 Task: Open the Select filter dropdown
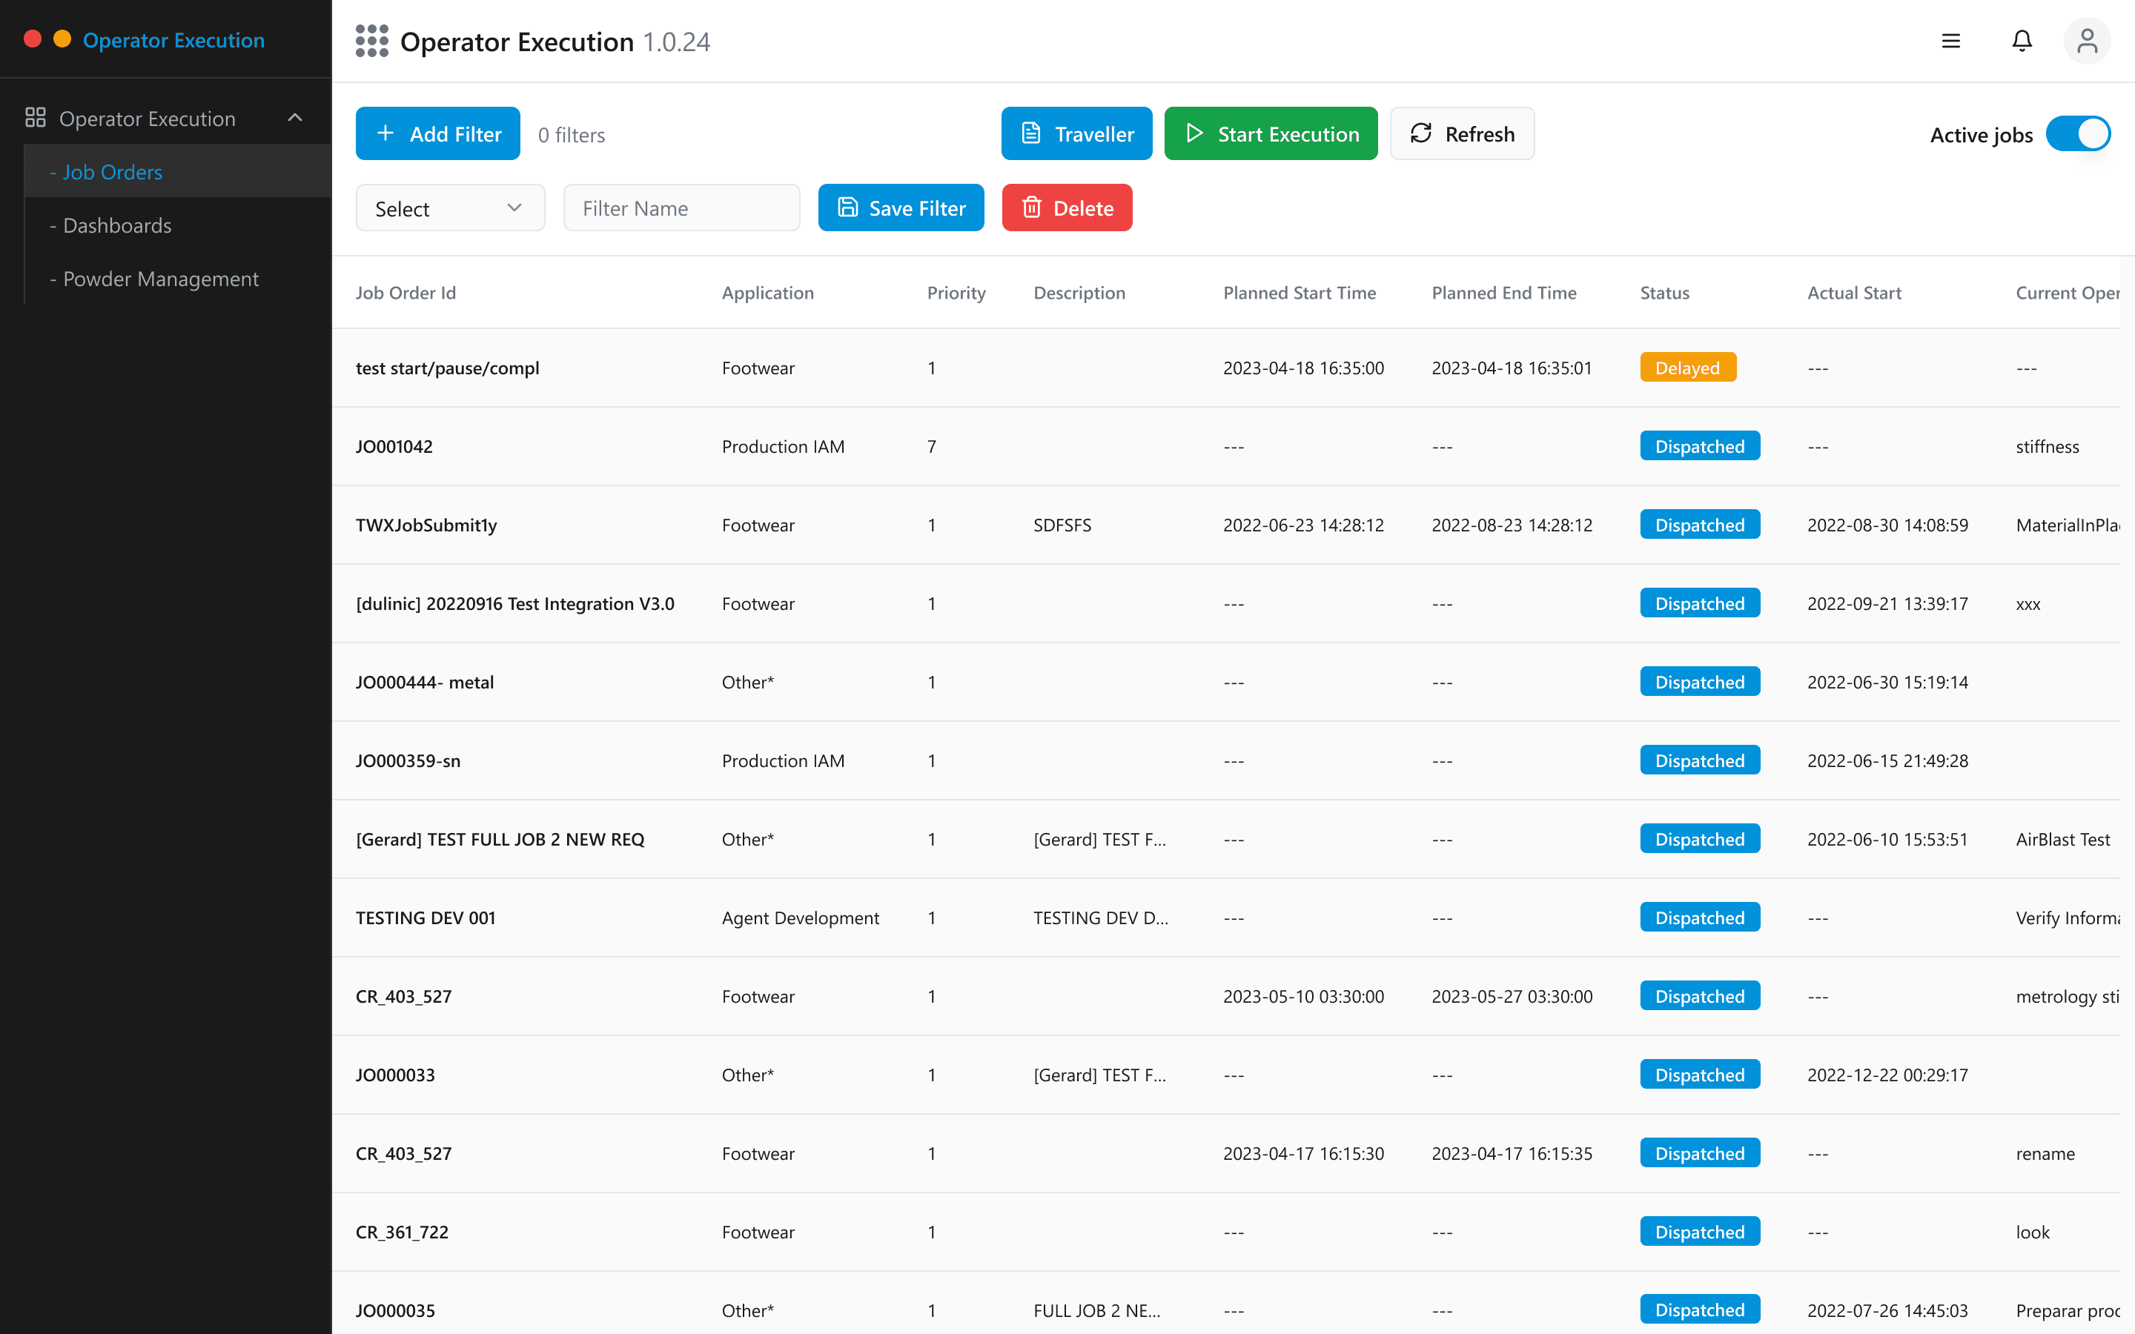[450, 208]
